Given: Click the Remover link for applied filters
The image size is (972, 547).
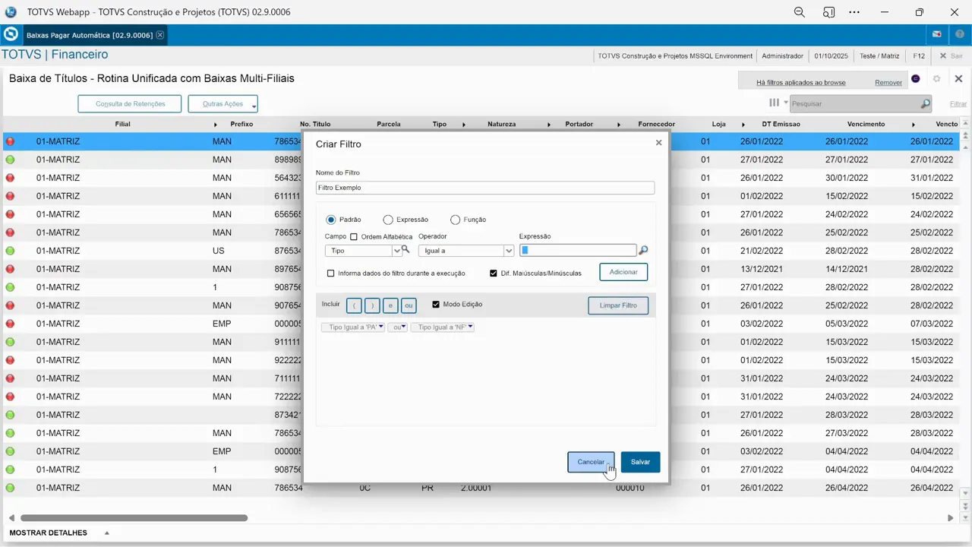Looking at the screenshot, I should (x=888, y=82).
